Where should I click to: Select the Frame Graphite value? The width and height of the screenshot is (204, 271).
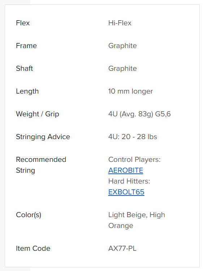point(122,46)
